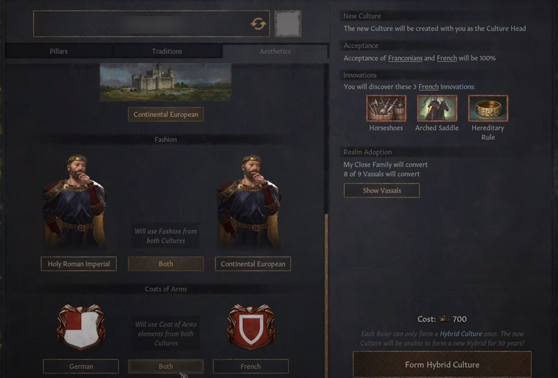Click the Continental European fashion character portrait

pos(249,201)
